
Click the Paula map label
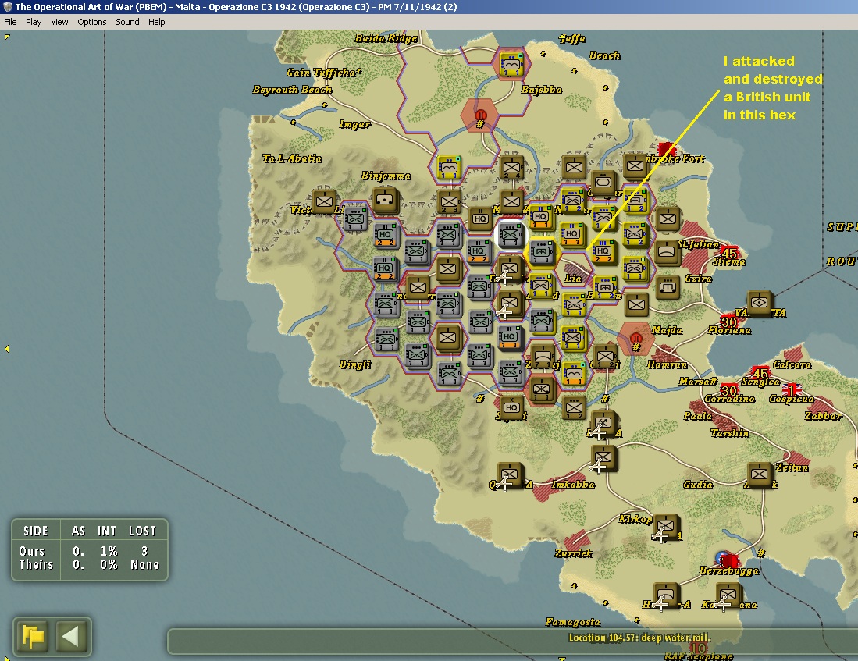pos(698,416)
